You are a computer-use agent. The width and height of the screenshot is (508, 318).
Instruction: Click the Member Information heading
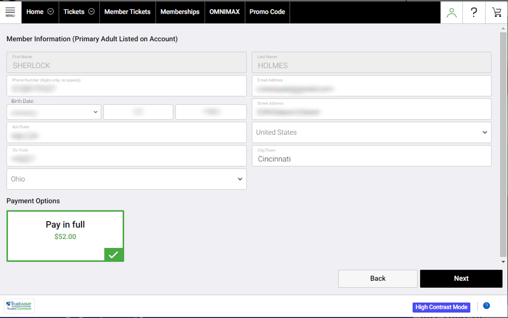click(x=92, y=39)
